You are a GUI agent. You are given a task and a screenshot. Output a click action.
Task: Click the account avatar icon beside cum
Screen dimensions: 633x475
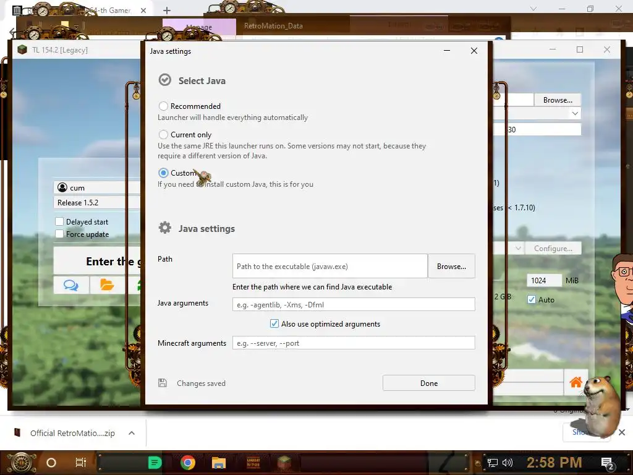pos(62,187)
